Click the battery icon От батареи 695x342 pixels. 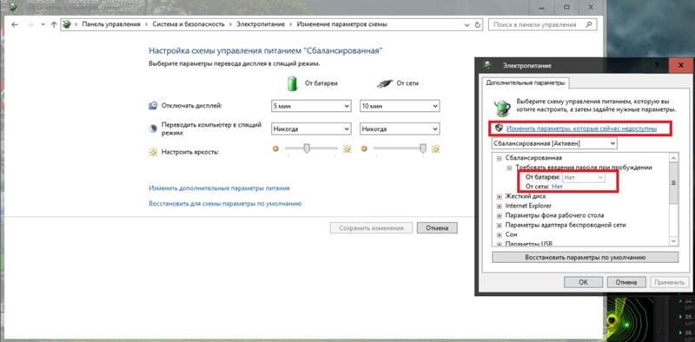(292, 83)
